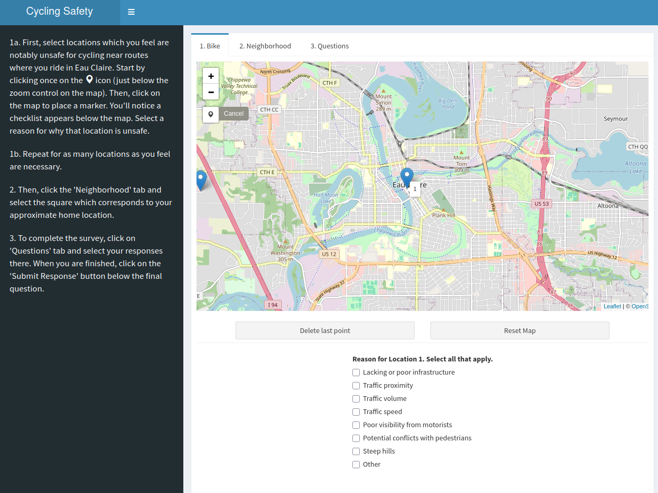Check the Other reason box
Screen dimensions: 658x493
point(356,465)
